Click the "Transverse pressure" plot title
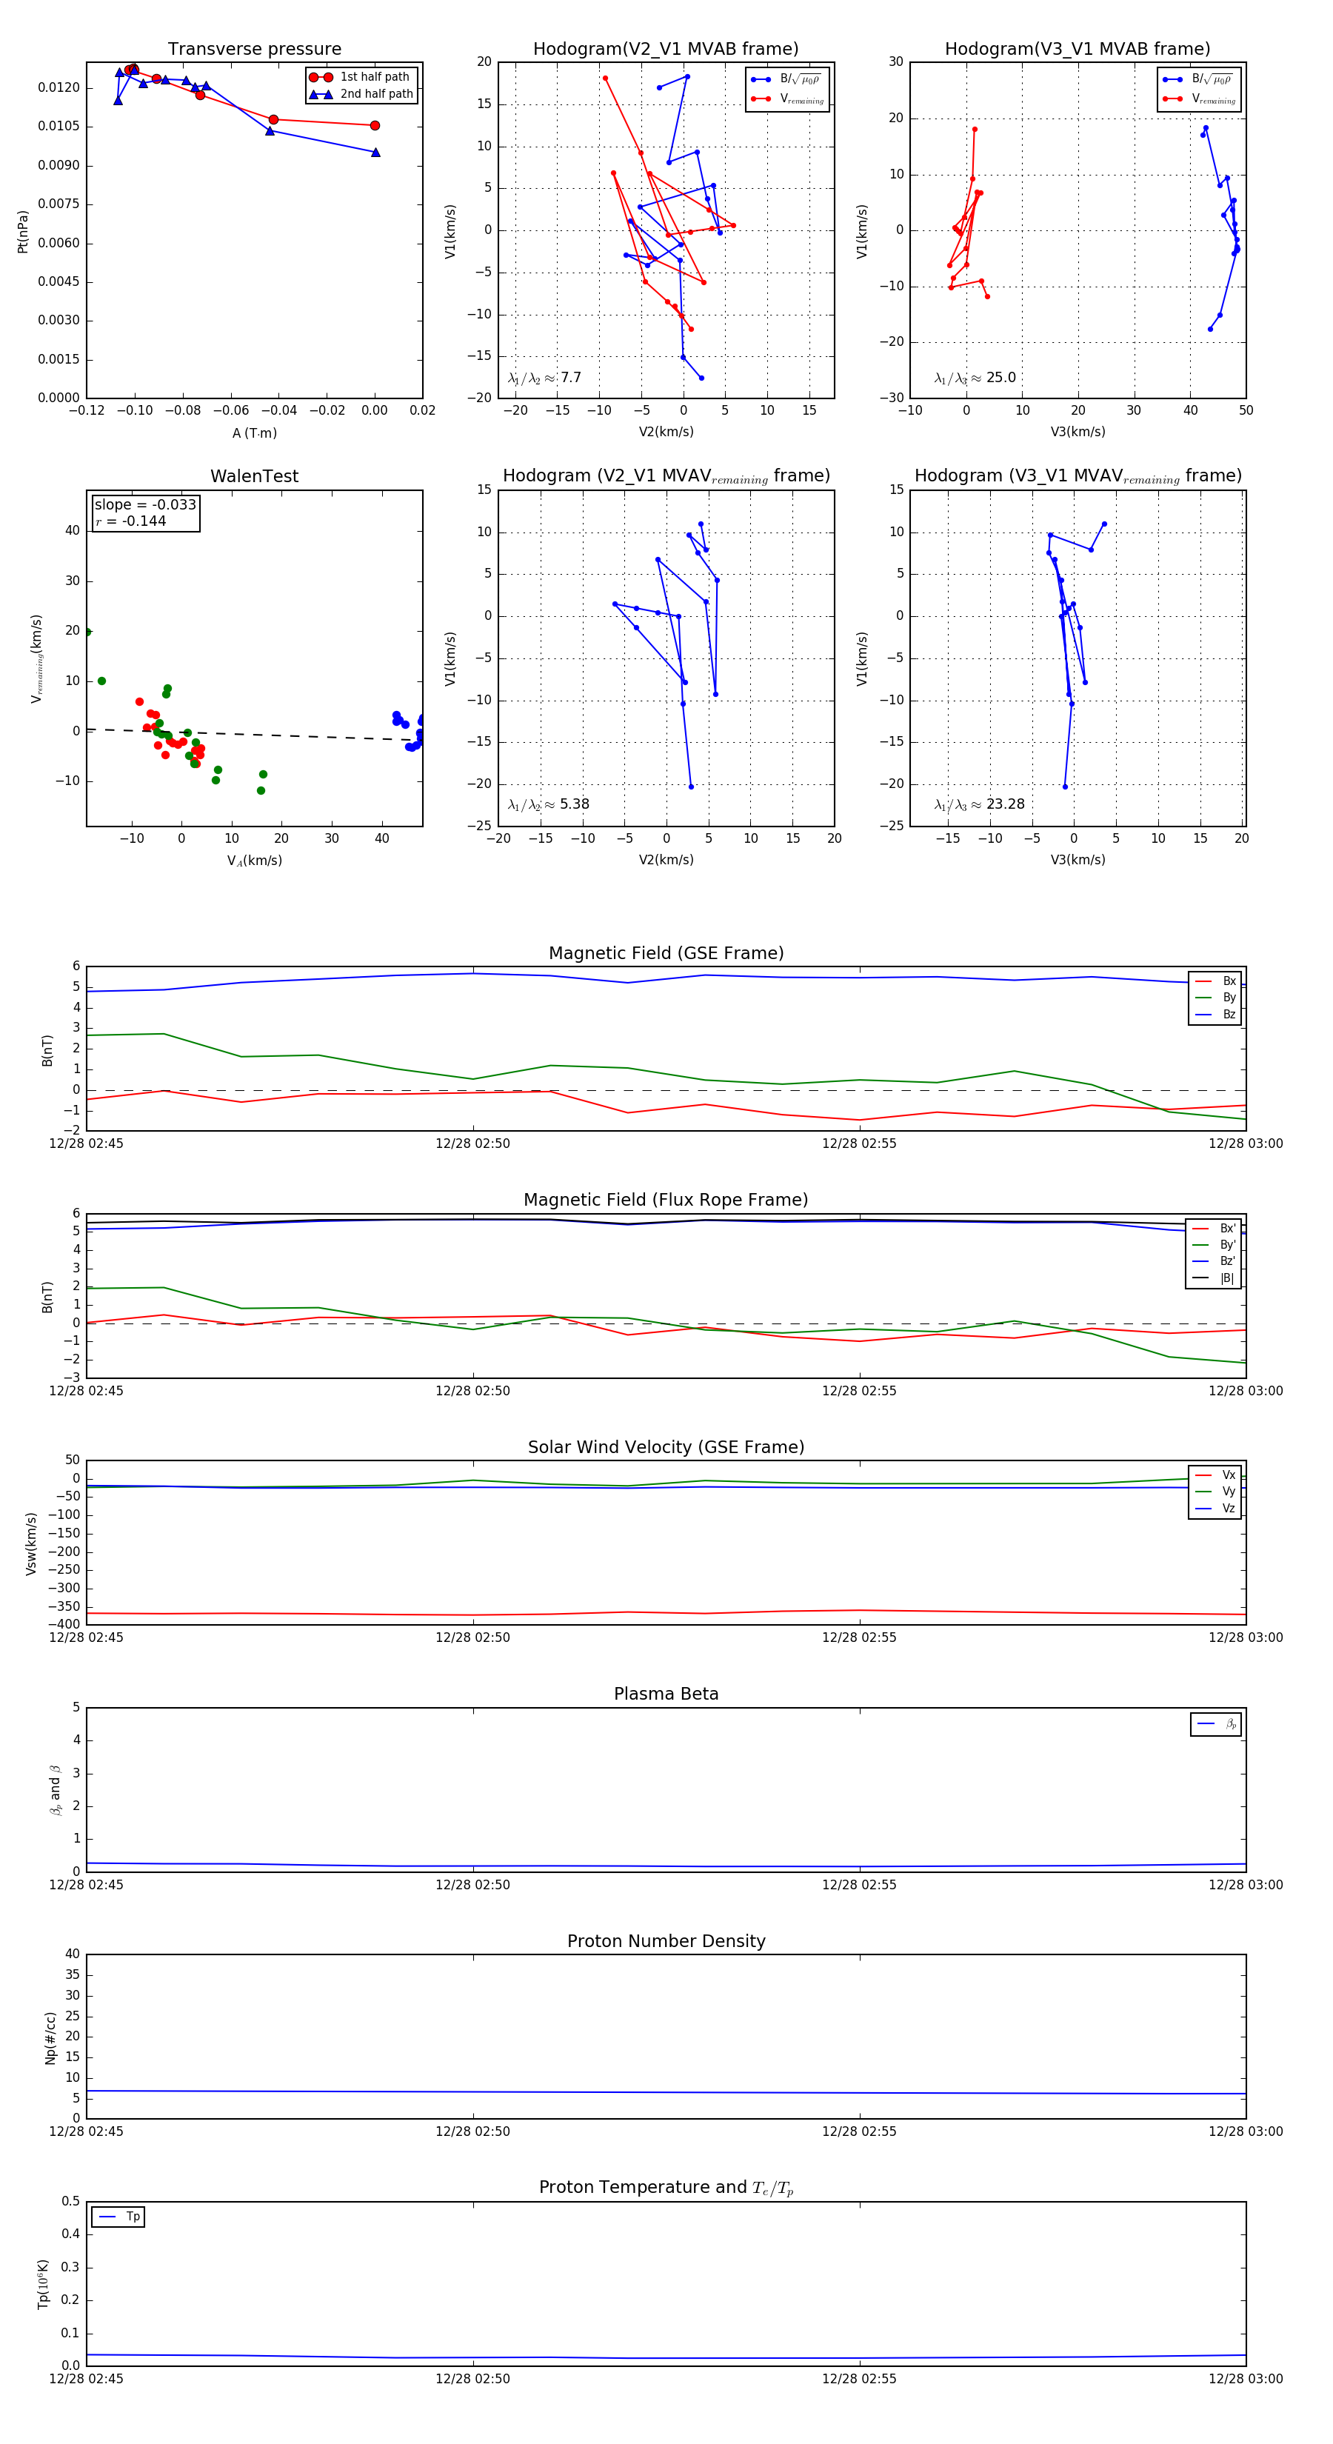Image resolution: width=1333 pixels, height=2444 pixels. pos(254,50)
